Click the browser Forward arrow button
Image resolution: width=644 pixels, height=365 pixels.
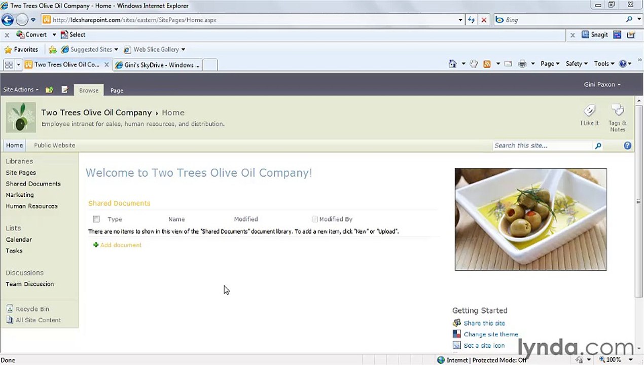point(22,20)
